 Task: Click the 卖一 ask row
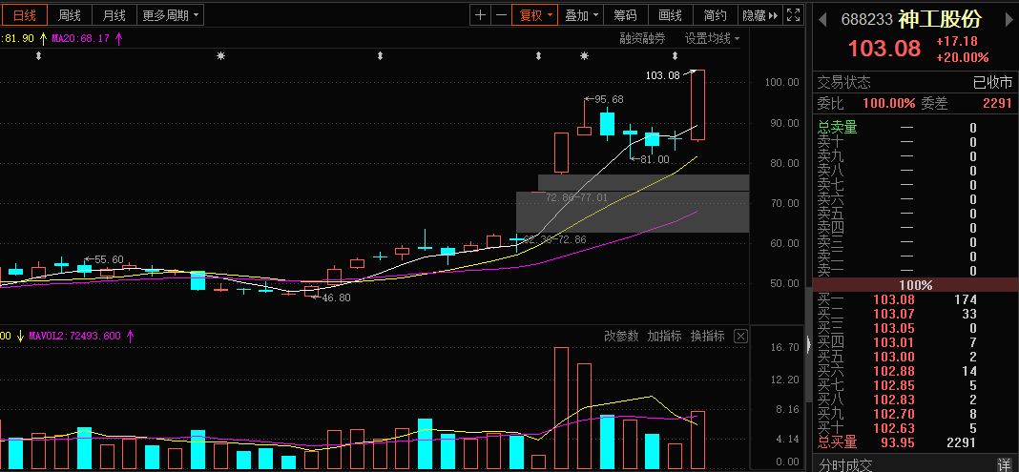click(915, 271)
